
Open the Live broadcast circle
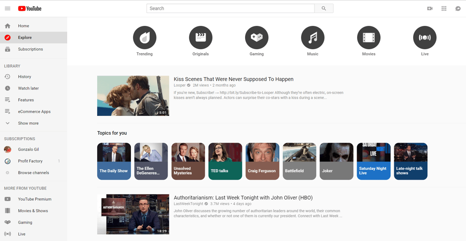[x=425, y=38]
